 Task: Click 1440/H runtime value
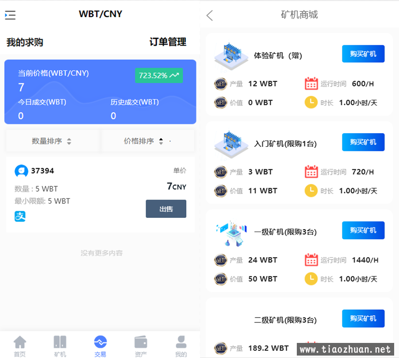365,260
